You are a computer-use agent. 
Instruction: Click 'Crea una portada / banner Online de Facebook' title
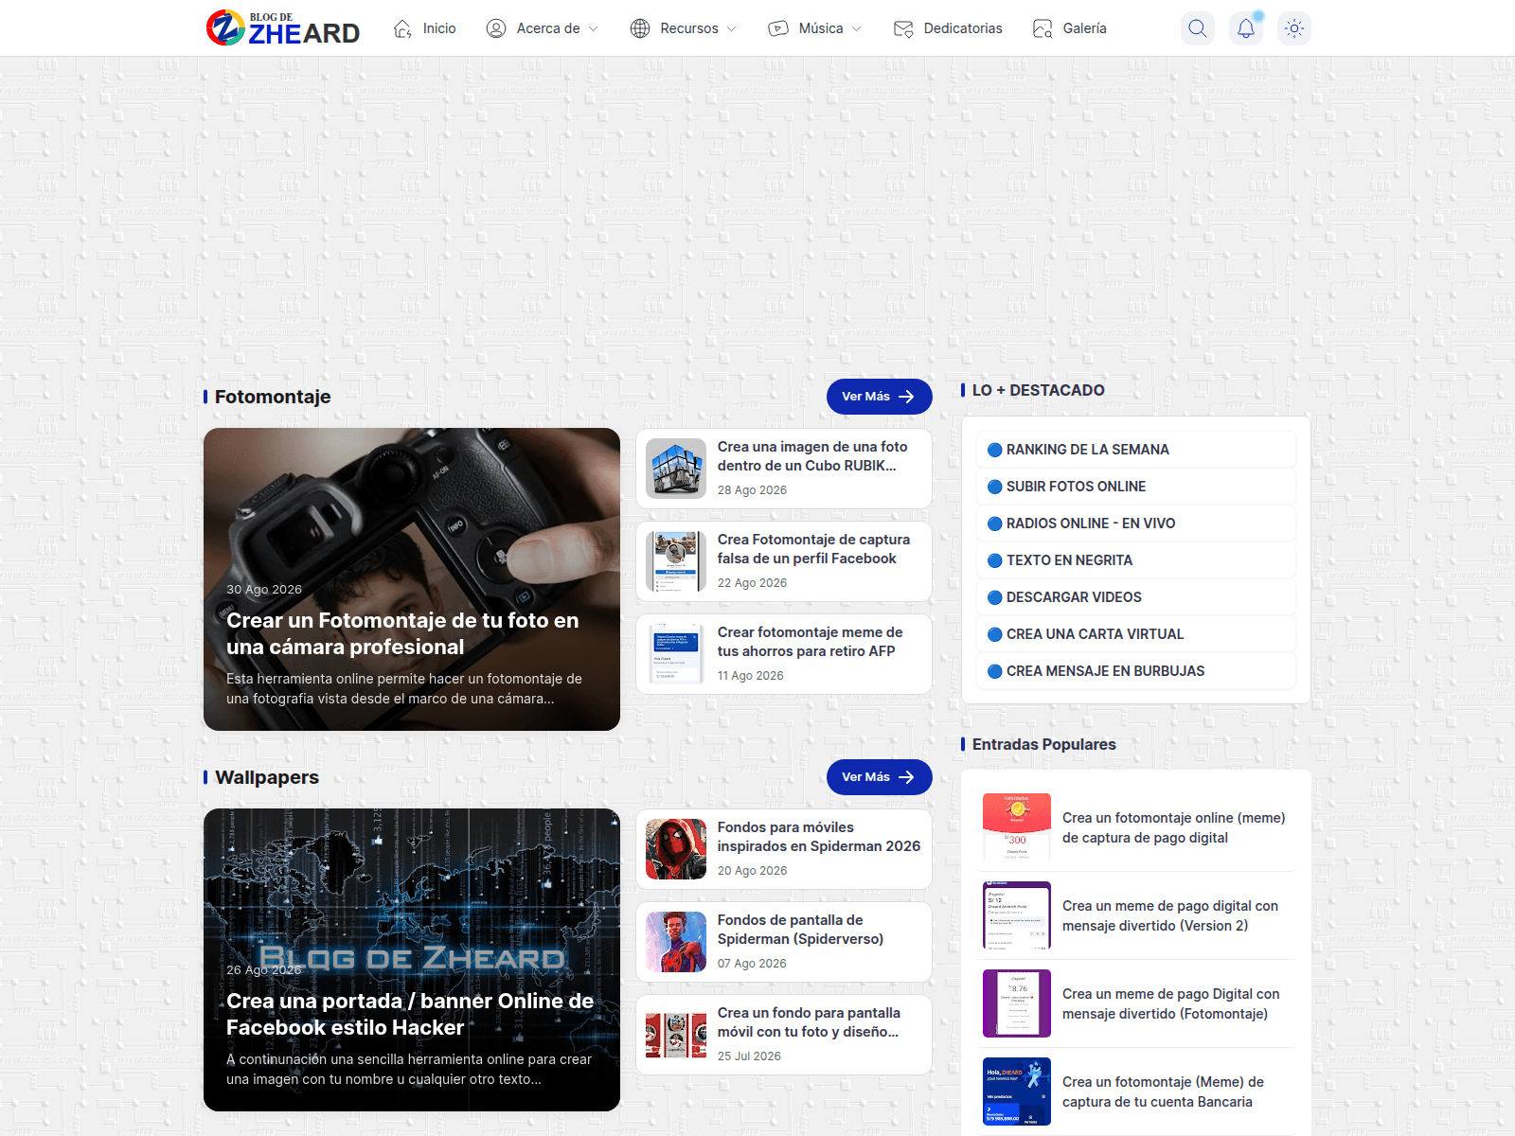coord(410,1014)
